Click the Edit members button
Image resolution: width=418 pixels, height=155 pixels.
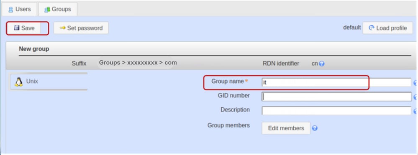[286, 128]
